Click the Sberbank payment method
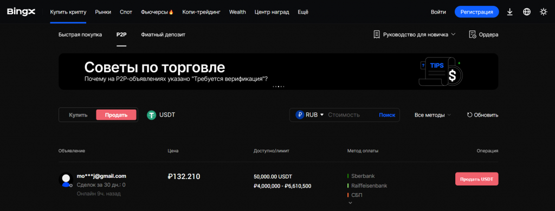 click(363, 176)
